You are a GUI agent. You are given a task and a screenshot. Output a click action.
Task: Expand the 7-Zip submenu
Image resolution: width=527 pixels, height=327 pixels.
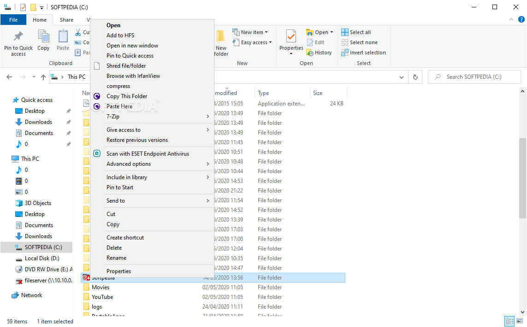pos(207,117)
